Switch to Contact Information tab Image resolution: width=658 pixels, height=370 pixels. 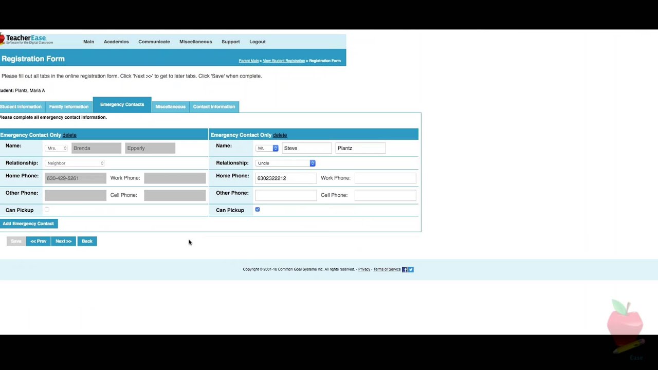coord(214,106)
